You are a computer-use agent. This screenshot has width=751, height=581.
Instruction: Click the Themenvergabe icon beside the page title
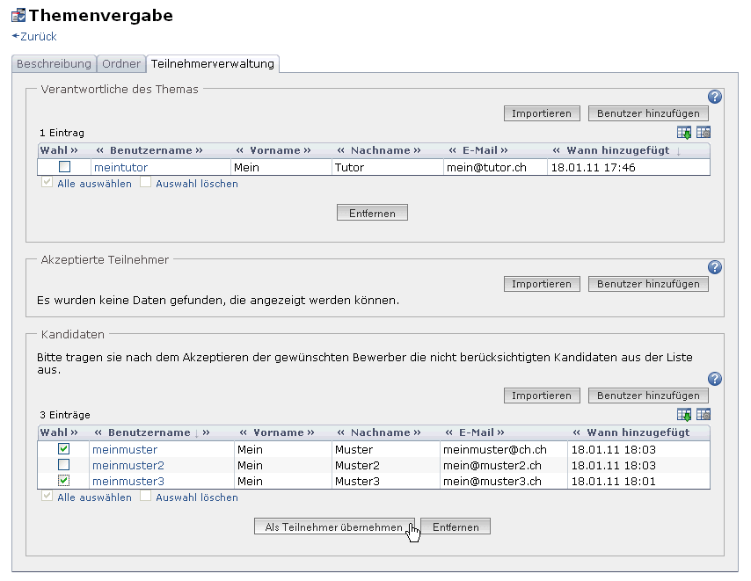[18, 16]
